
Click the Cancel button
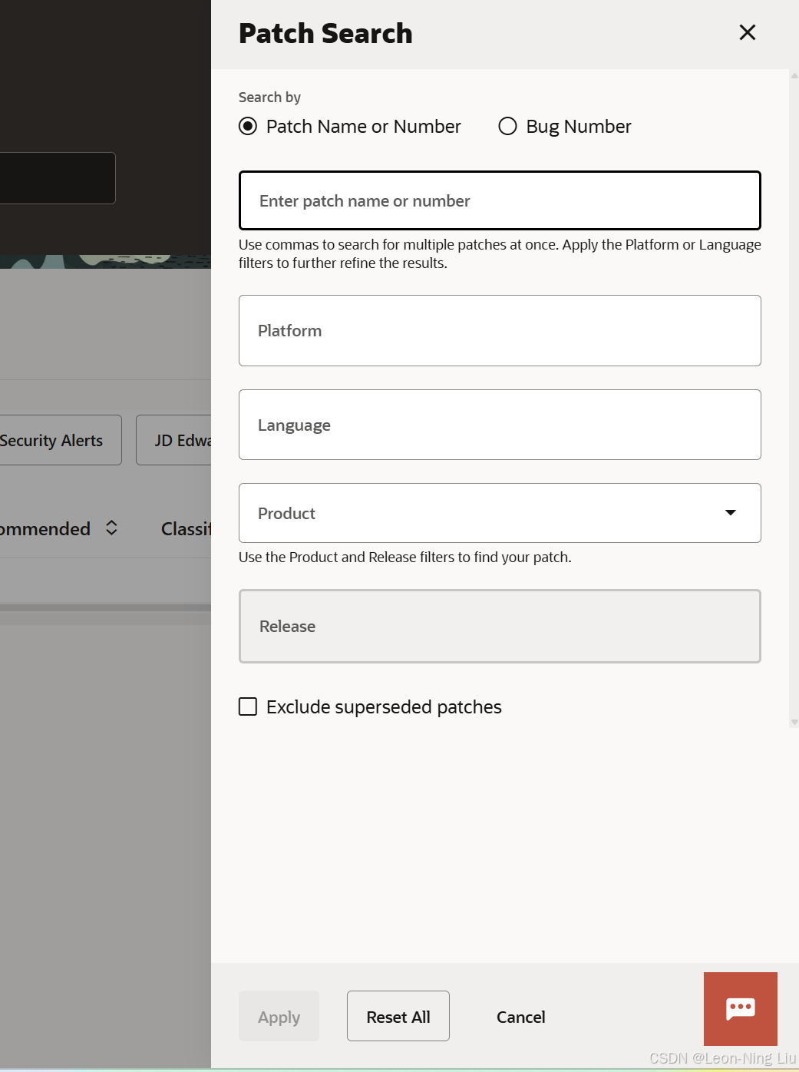[x=521, y=1017]
